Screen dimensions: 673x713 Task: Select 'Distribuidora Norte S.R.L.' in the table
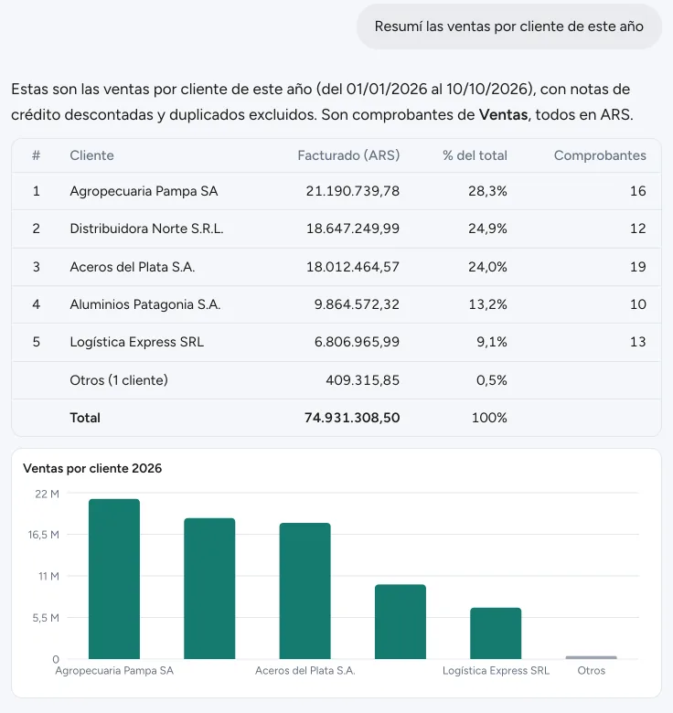[x=146, y=229]
